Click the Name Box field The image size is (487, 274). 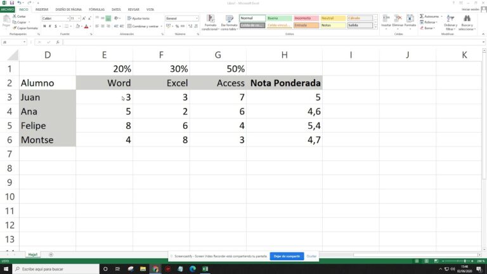tap(13, 42)
